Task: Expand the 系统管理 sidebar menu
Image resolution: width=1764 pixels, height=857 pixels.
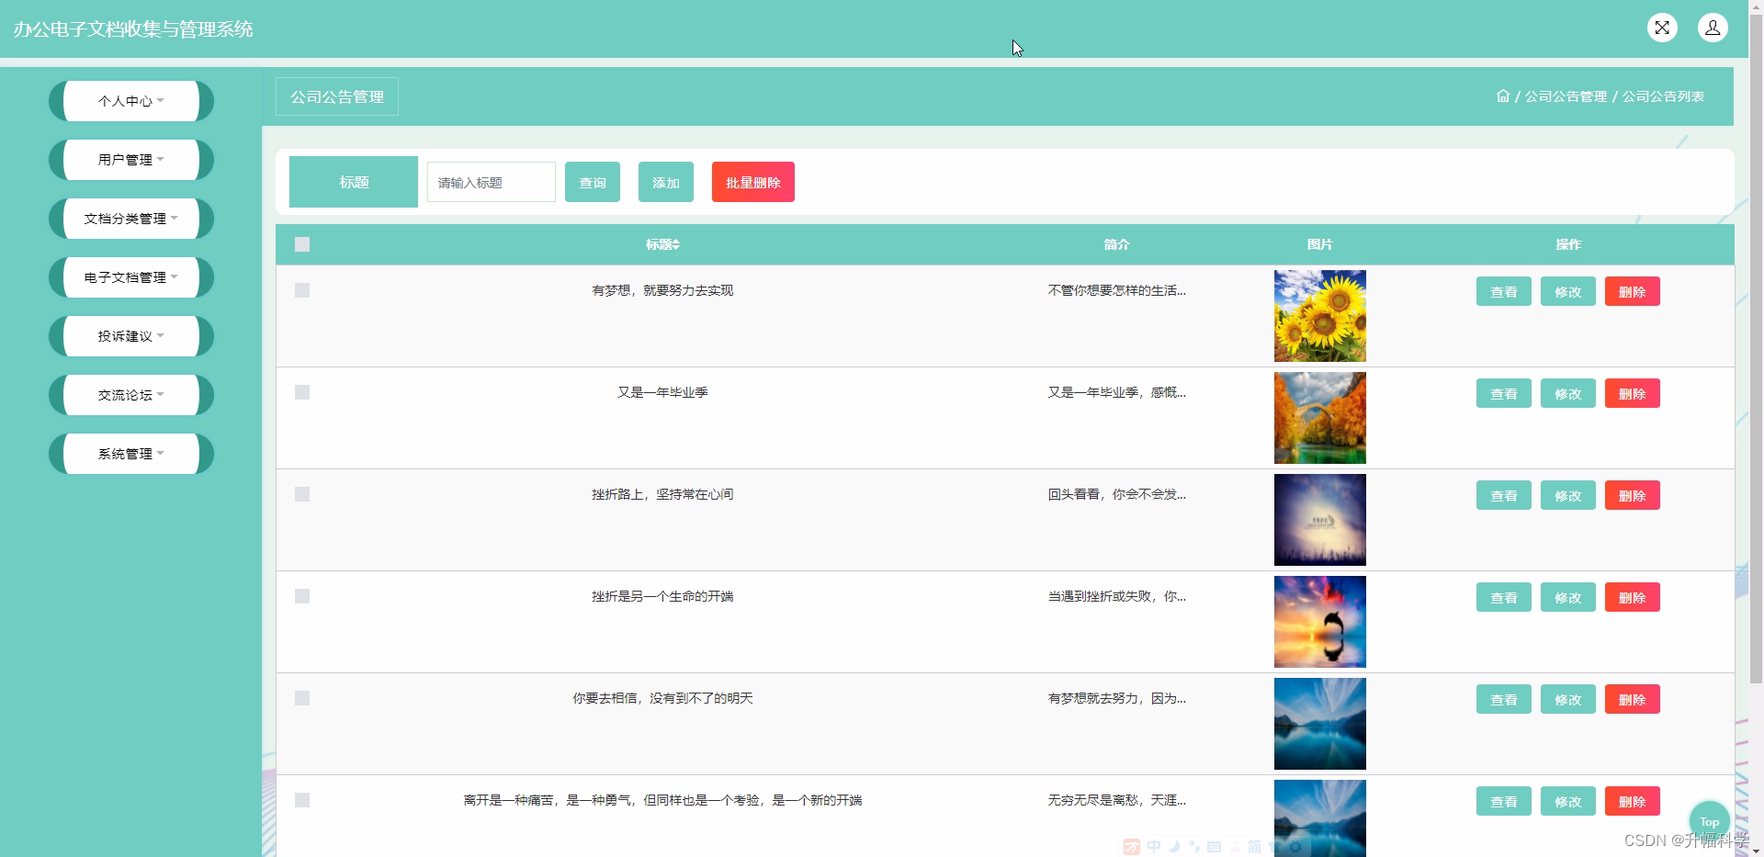Action: coord(130,453)
